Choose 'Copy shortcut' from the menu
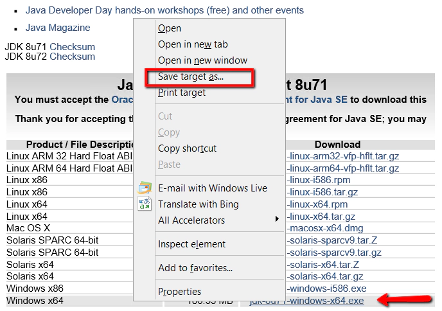 [187, 148]
